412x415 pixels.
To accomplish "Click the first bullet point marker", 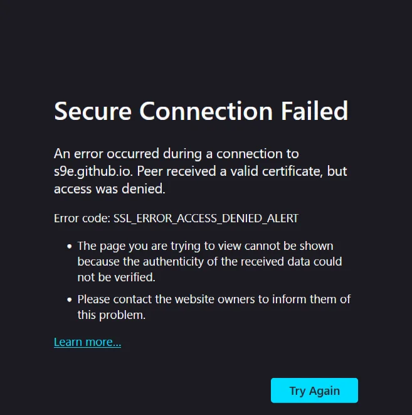I will coord(69,246).
